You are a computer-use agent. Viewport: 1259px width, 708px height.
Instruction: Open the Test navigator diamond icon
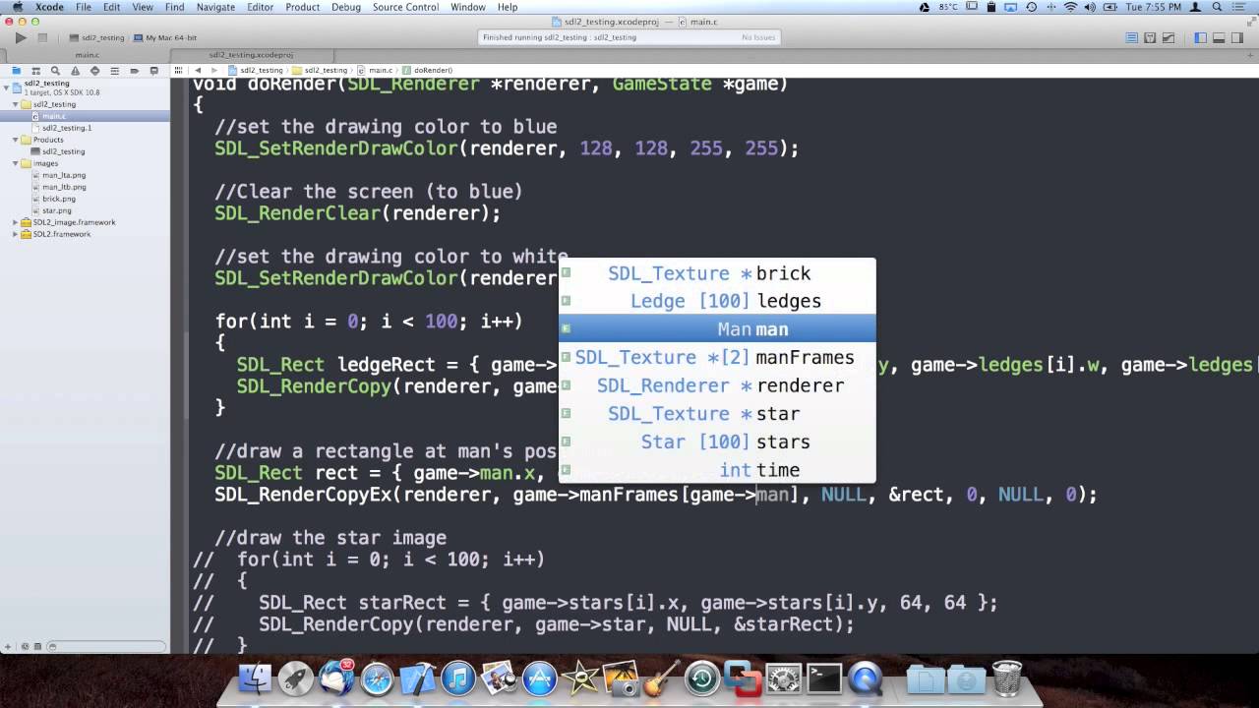tap(94, 71)
